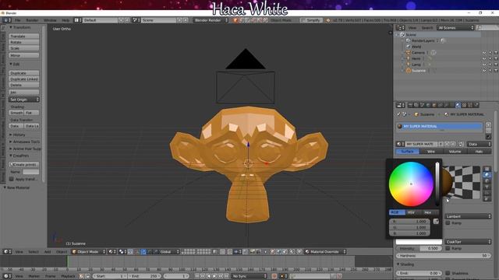
Task: Click translate manipulator icon in 3D header
Action: [x=143, y=252]
